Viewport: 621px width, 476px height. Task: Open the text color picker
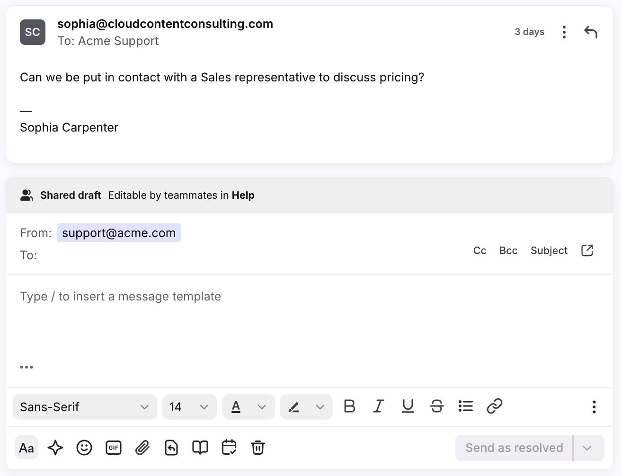(x=248, y=407)
